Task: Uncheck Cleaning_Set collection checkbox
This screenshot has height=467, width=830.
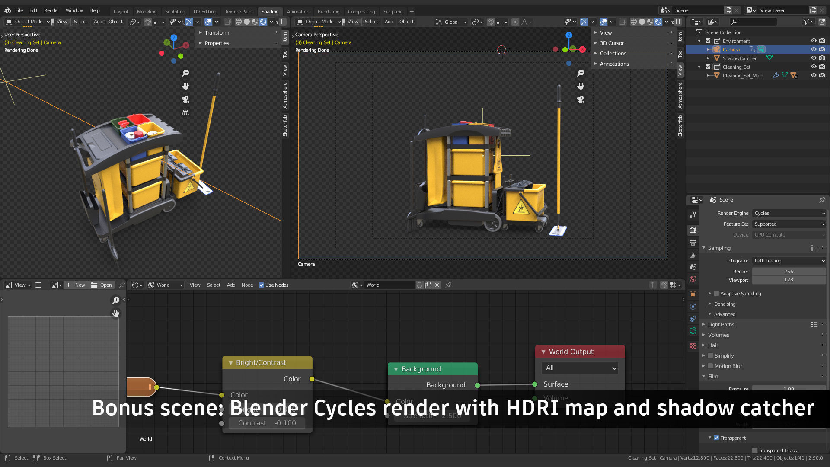Action: tap(708, 67)
